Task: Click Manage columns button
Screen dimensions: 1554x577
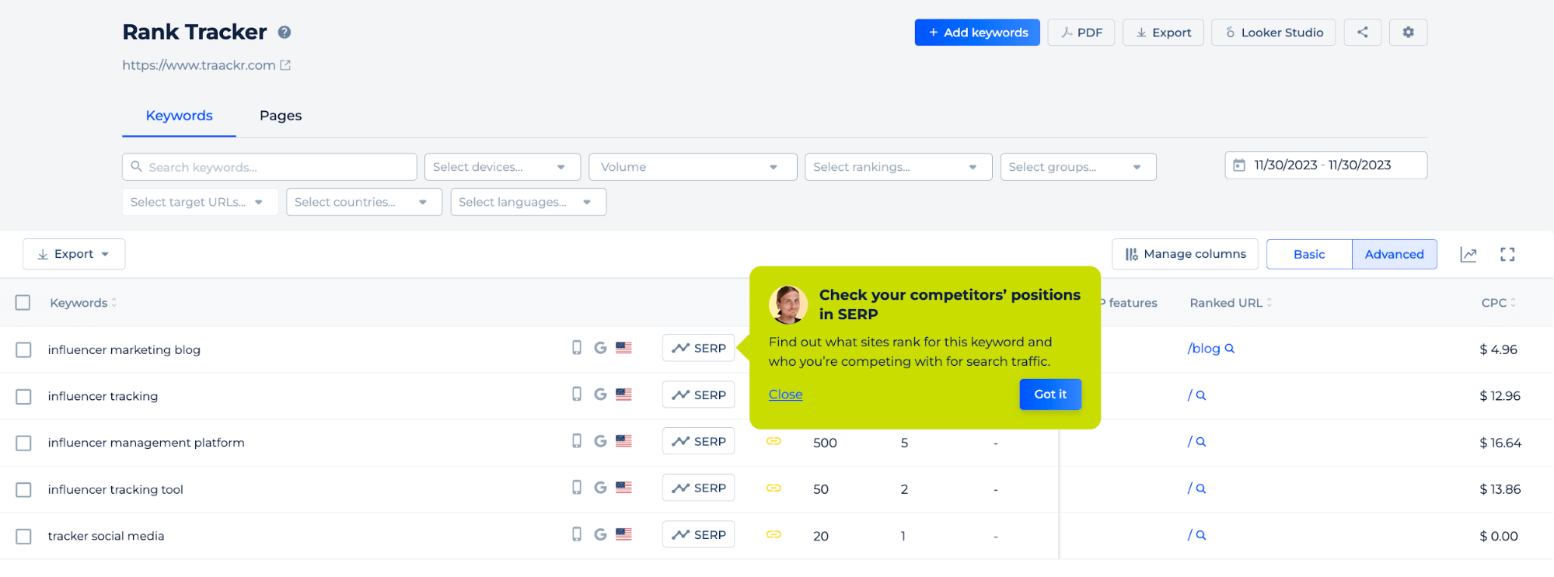Action: [1185, 255]
